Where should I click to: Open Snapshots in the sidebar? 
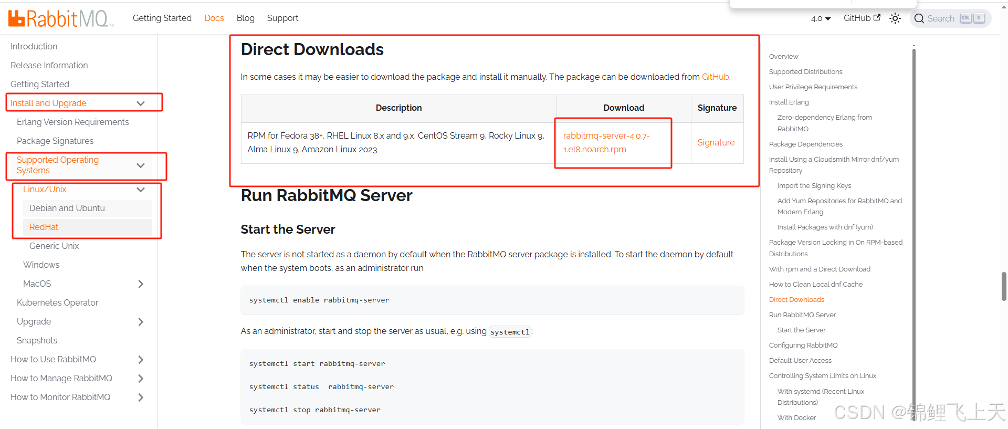coord(37,340)
